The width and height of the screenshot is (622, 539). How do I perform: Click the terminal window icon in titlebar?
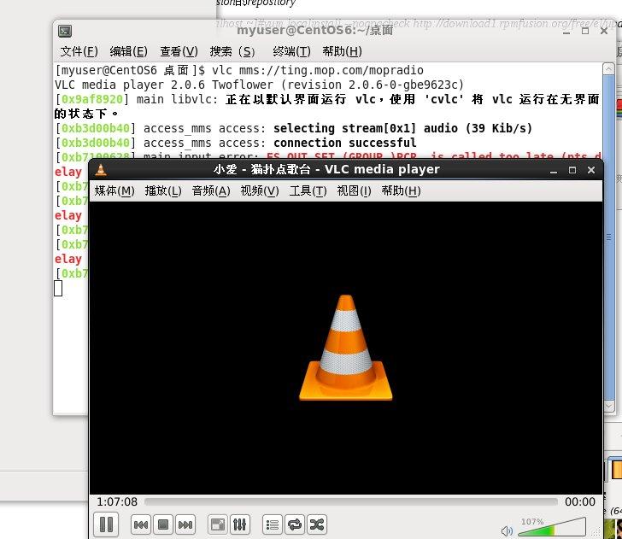(x=65, y=31)
